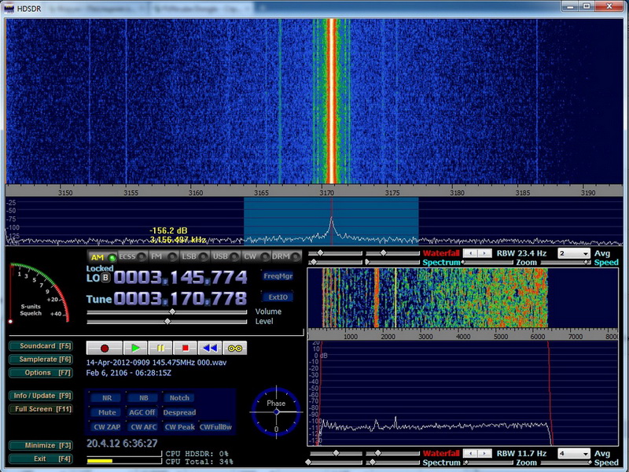Open the lower Avg dropdown showing 4

(574, 454)
